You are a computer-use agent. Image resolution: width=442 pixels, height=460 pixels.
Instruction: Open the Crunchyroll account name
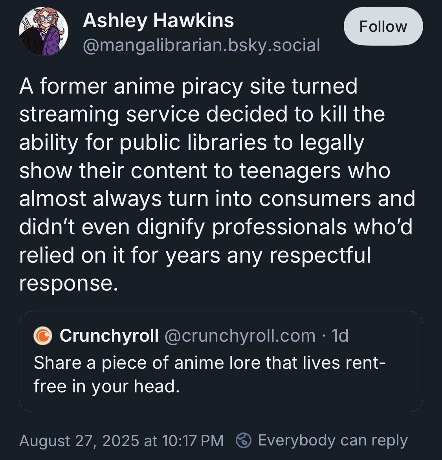109,336
